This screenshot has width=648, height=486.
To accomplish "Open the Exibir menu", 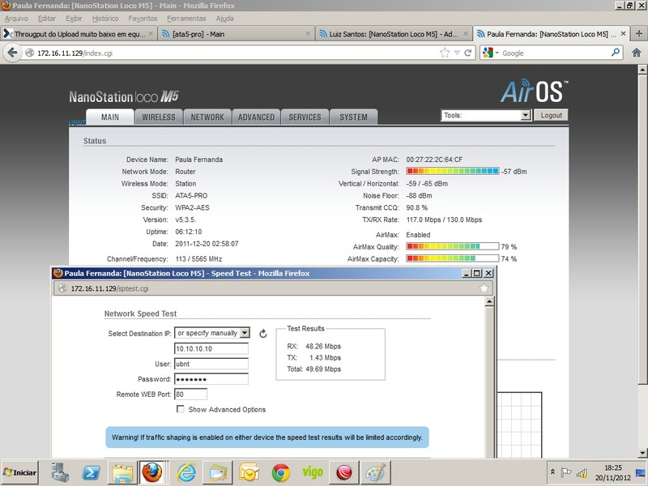I will (74, 19).
